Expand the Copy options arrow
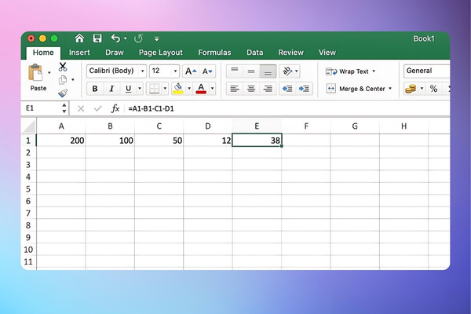This screenshot has height=314, width=471. 73,79
